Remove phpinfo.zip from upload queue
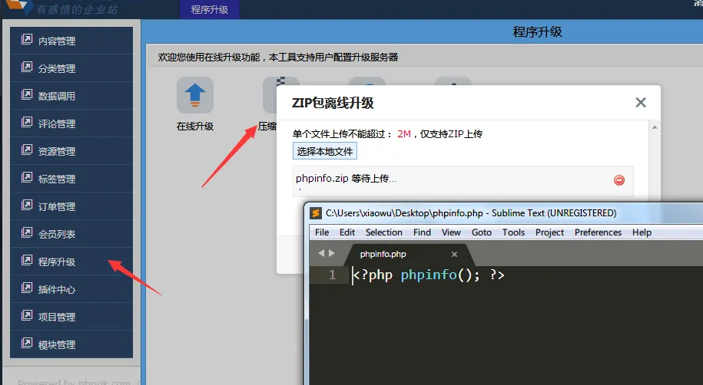Image resolution: width=703 pixels, height=385 pixels. [618, 180]
